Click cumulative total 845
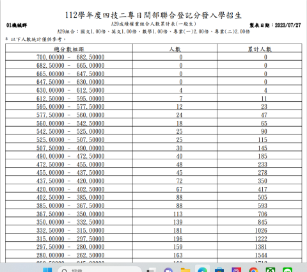 262,222
